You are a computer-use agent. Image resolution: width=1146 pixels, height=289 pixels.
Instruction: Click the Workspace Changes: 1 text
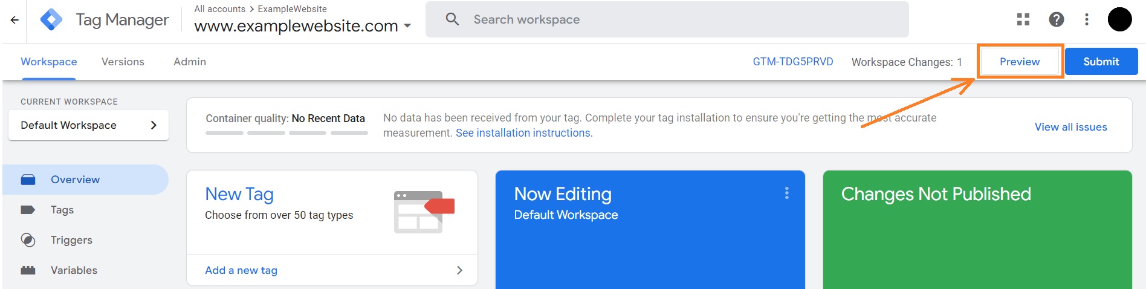(x=907, y=62)
